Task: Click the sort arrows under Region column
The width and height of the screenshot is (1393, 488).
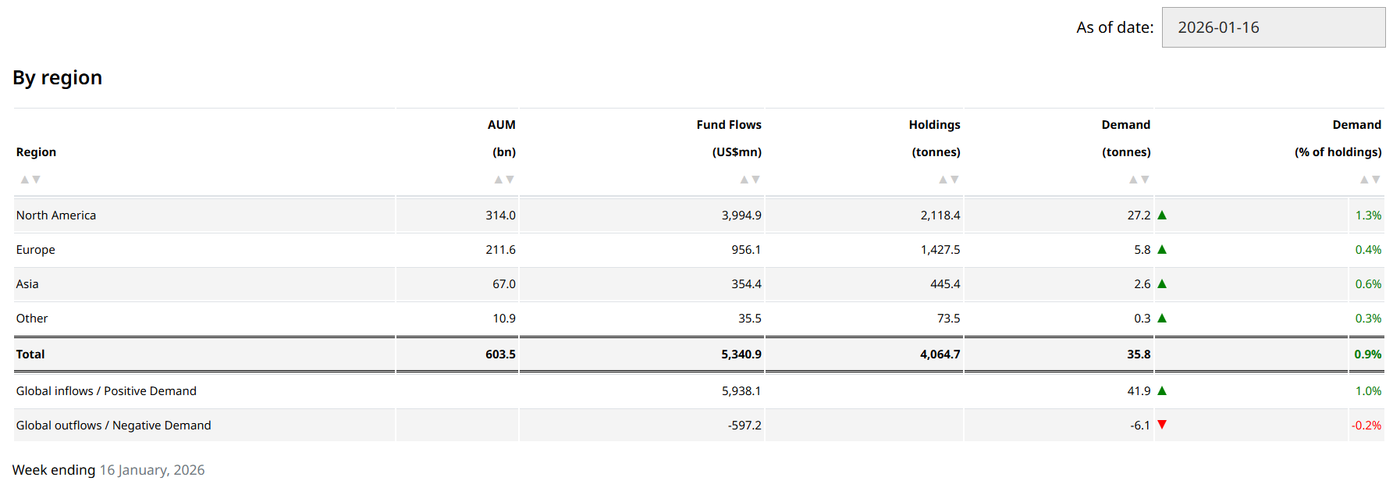Action: point(30,180)
